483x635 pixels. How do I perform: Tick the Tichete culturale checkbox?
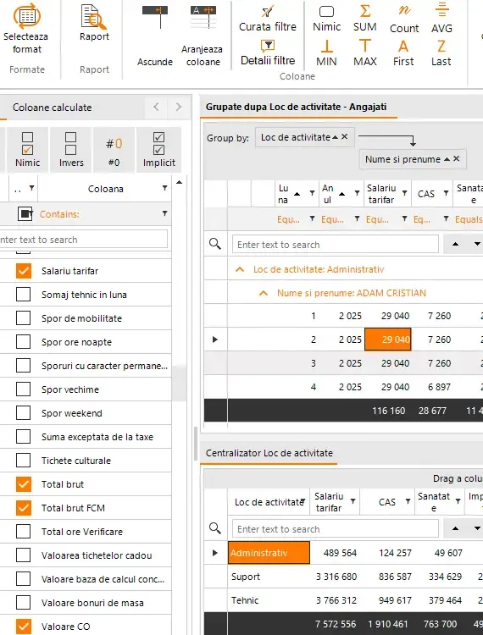[24, 461]
